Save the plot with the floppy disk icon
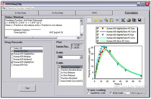Screen dimensions: 151x99 coord(140,20)
